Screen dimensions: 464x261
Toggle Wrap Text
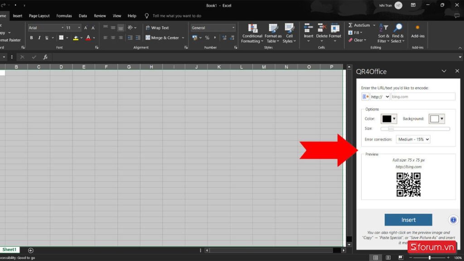point(157,28)
